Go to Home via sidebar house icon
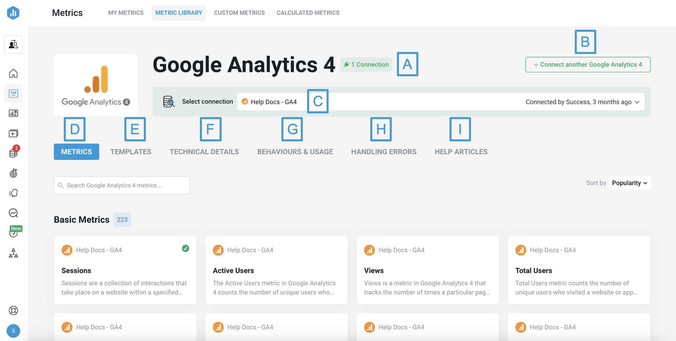The height and width of the screenshot is (341, 676). tap(13, 73)
